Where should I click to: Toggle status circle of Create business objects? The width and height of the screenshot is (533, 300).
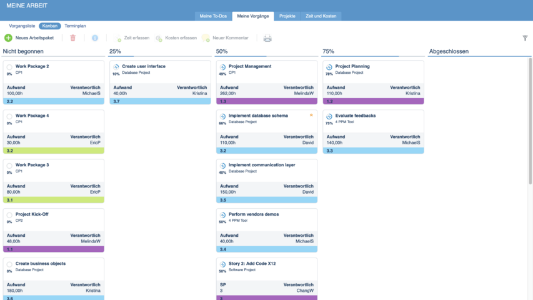(10, 264)
